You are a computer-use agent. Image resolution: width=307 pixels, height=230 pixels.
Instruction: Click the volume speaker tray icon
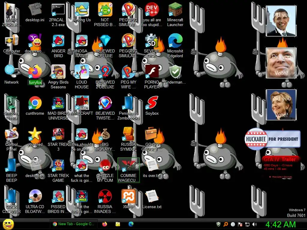click(255, 224)
